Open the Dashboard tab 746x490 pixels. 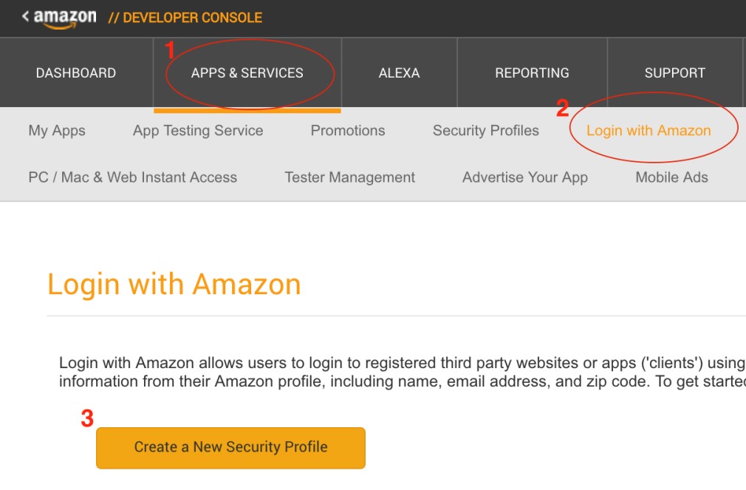tap(75, 72)
